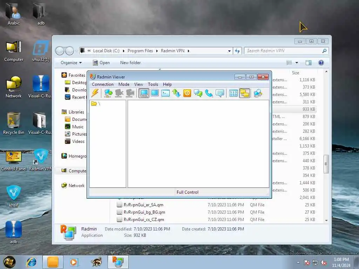Image resolution: width=359 pixels, height=269 pixels.
Task: Select the Radmin VPN desktop shortcut
Action: click(41, 160)
